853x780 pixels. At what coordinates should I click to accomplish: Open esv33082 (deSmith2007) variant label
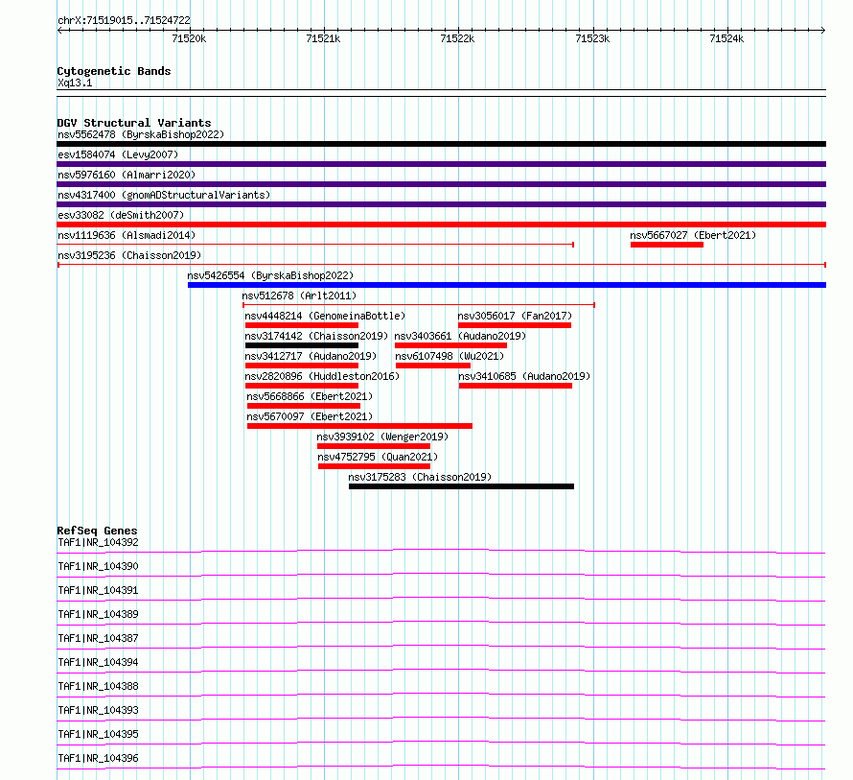[121, 215]
